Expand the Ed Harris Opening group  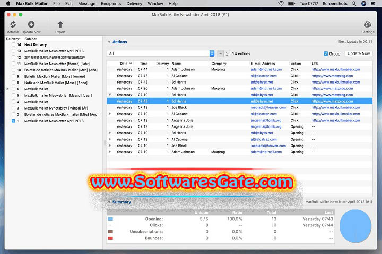tap(110, 133)
